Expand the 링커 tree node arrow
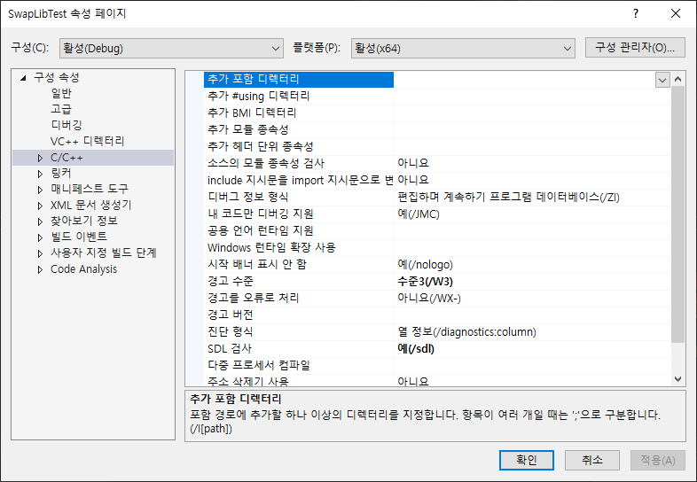697x482 pixels. (x=40, y=174)
